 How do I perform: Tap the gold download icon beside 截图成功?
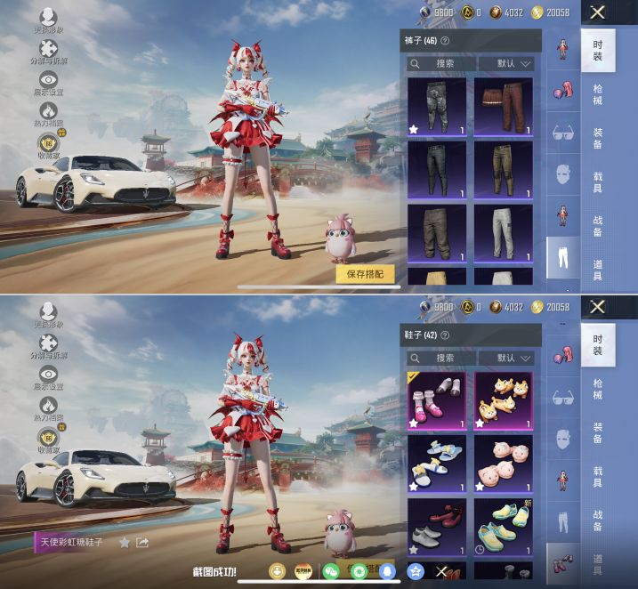(277, 571)
